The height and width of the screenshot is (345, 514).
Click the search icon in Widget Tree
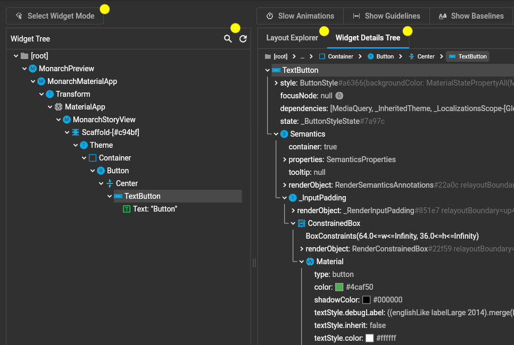coord(228,39)
